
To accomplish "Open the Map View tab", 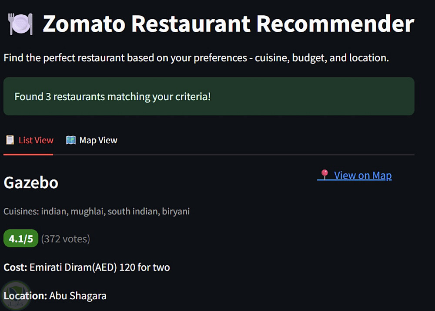I will [98, 140].
